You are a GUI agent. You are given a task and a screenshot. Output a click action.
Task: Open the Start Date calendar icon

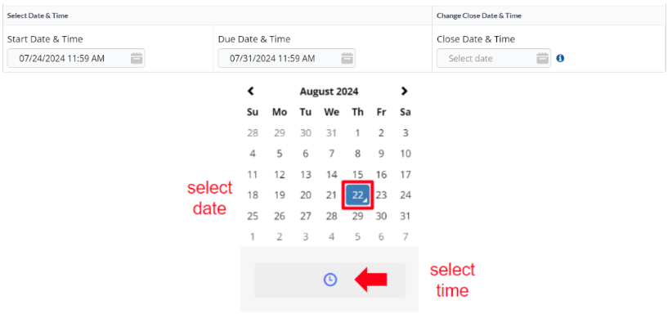(137, 58)
